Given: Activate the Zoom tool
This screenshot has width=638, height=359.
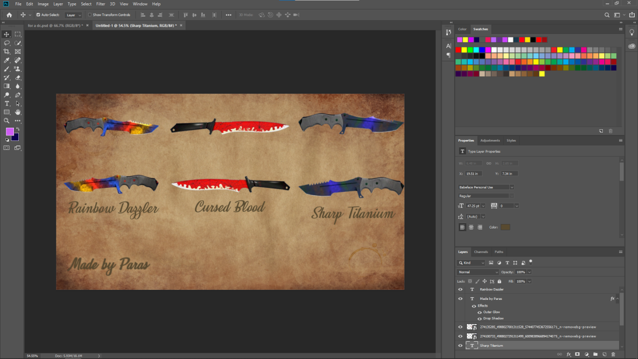Looking at the screenshot, I should point(7,120).
